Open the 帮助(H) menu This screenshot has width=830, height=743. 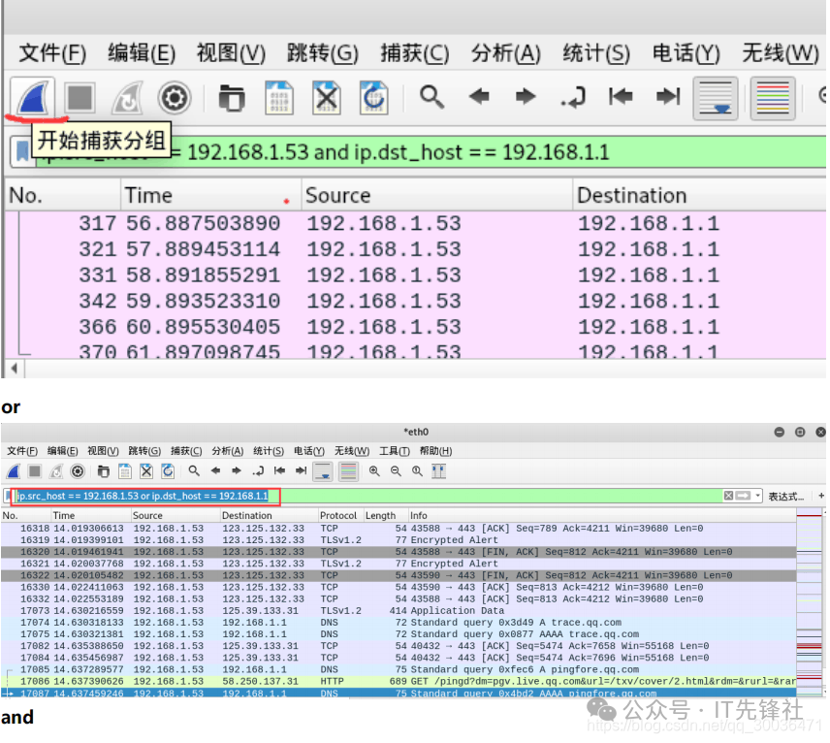point(435,451)
